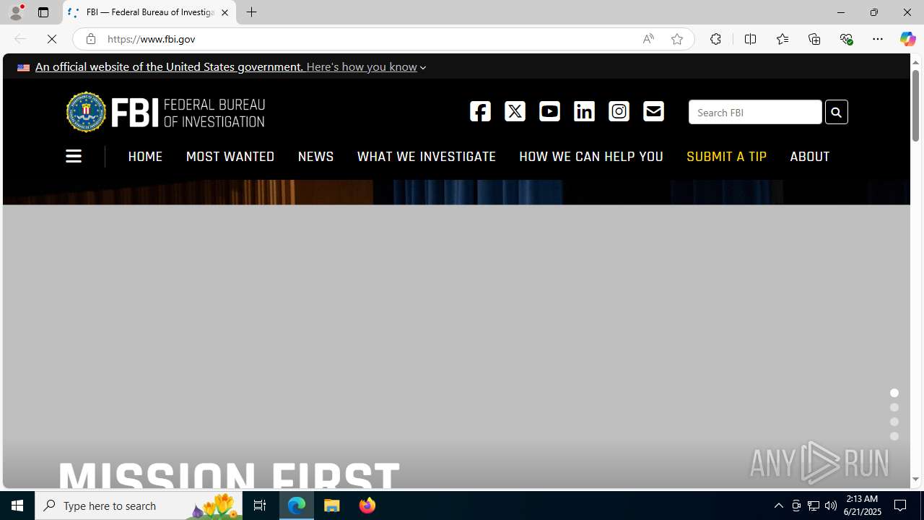Open the Copilot sidebar icon
The width and height of the screenshot is (924, 520).
pyautogui.click(x=907, y=39)
